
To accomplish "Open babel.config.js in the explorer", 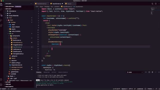I will (x=16, y=63).
